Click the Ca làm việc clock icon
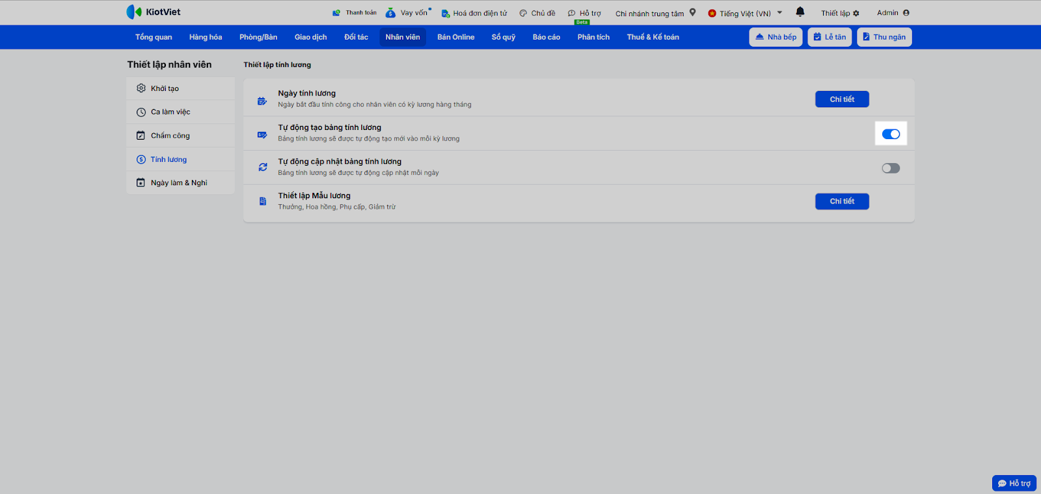This screenshot has height=494, width=1041. pos(141,112)
